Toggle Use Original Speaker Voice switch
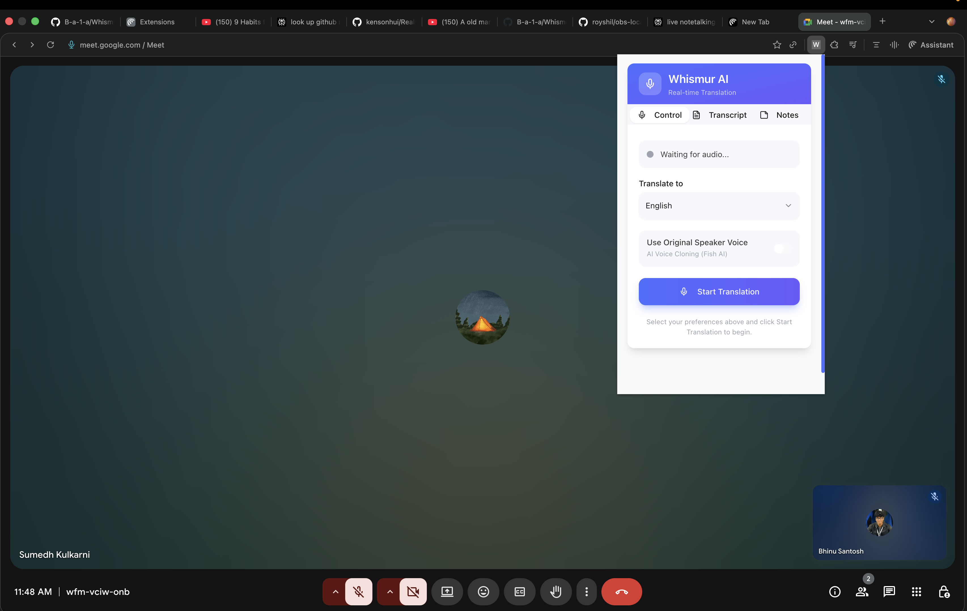The height and width of the screenshot is (611, 967). (x=782, y=248)
